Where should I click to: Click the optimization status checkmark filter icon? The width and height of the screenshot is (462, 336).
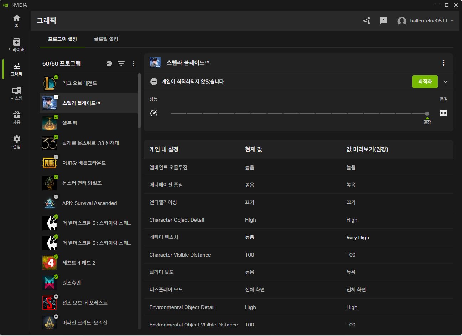click(109, 63)
